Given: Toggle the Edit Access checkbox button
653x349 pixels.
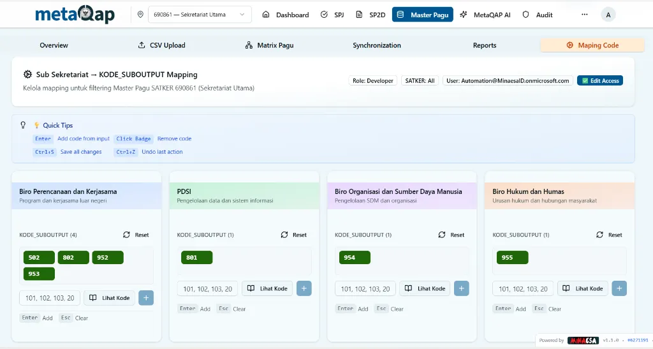Looking at the screenshot, I should 599,81.
